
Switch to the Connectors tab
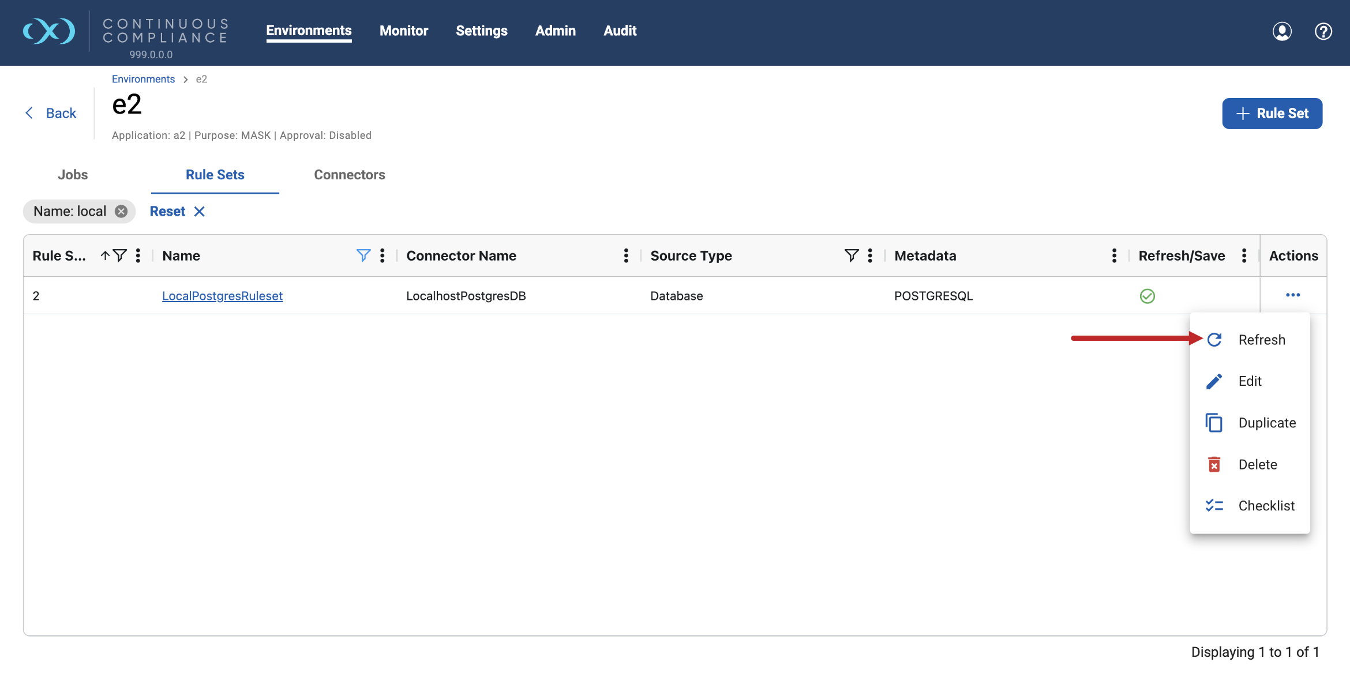point(349,175)
